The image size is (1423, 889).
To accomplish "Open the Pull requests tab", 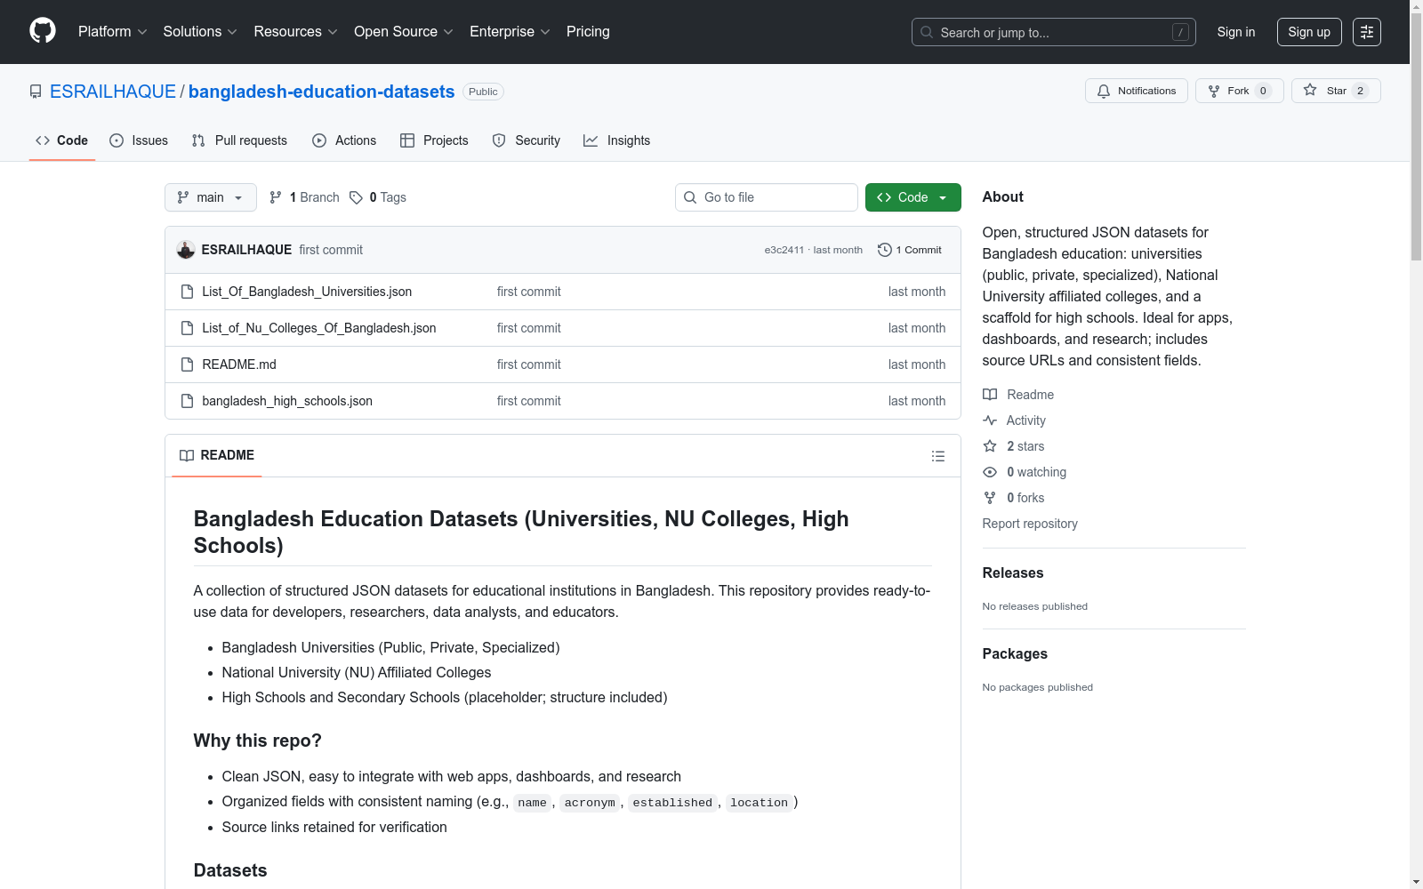I will (239, 140).
